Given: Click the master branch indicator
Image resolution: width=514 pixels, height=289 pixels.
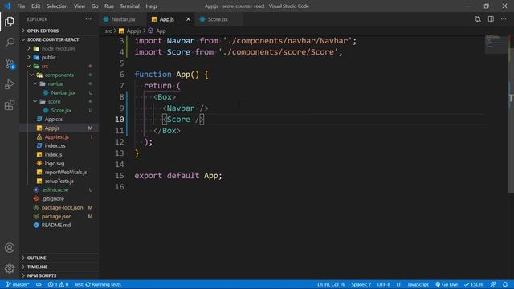Looking at the screenshot, I should (x=18, y=284).
